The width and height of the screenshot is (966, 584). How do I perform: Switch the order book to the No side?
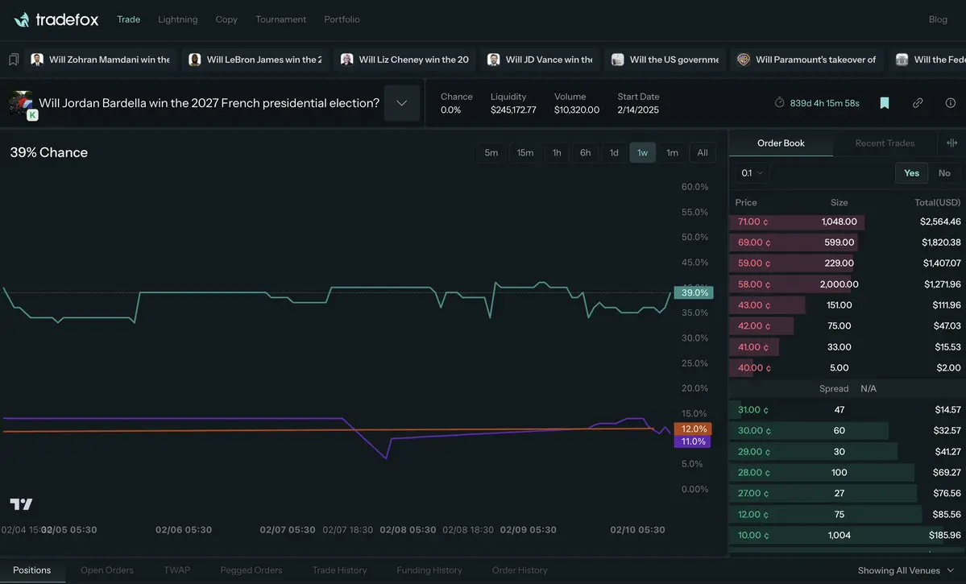944,173
